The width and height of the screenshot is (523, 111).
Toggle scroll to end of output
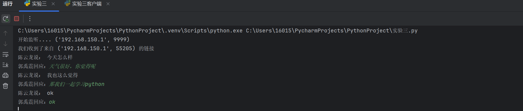tap(5, 65)
